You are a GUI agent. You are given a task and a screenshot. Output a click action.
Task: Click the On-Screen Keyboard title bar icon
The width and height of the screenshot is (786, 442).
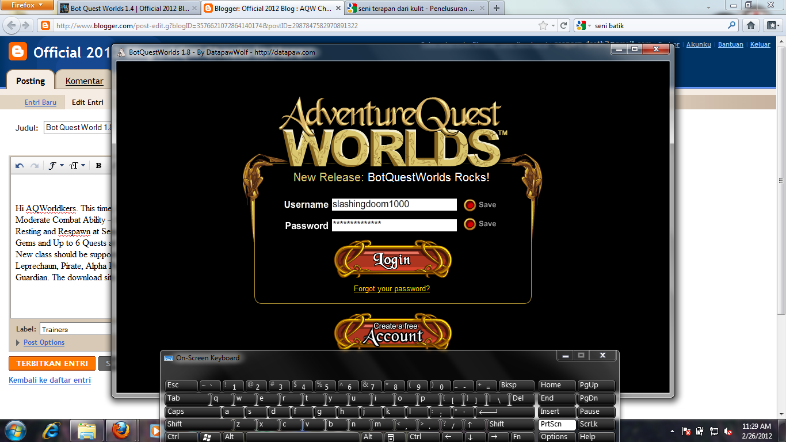tap(169, 358)
